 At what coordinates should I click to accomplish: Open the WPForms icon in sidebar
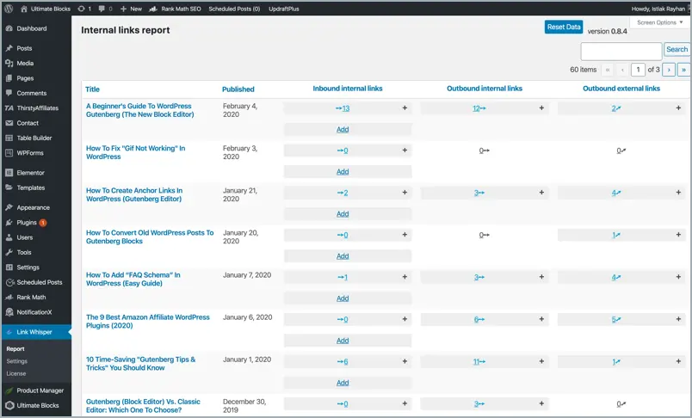(9, 153)
